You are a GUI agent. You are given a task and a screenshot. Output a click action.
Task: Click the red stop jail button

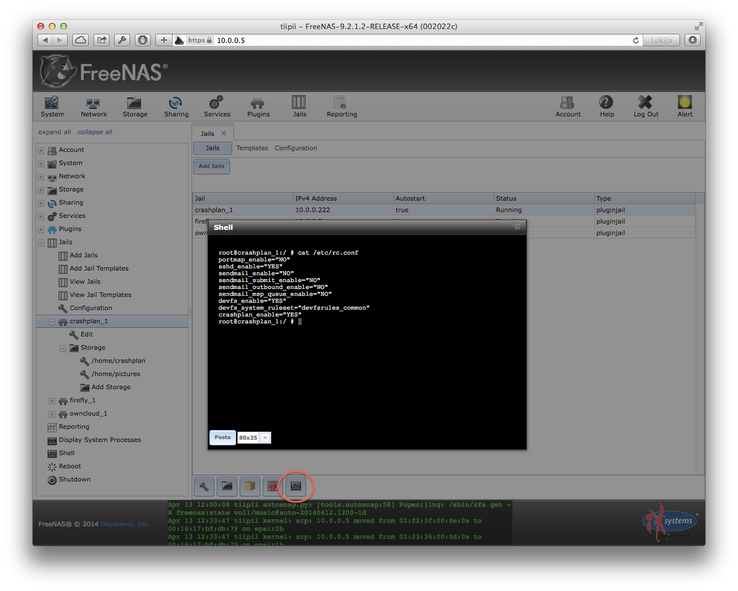coord(273,487)
